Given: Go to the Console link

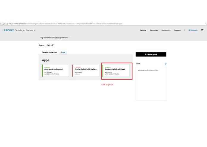Looking at the screenshot, I should pos(193,30).
